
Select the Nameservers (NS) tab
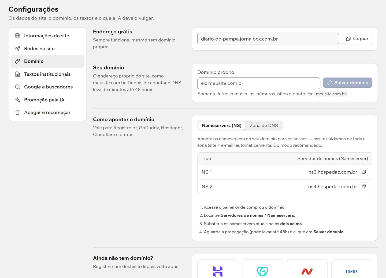222,125
